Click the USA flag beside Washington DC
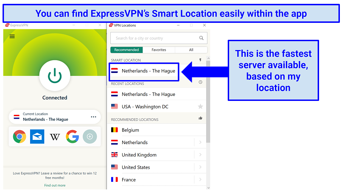Viewport: 342px width, 192px height. pos(115,106)
